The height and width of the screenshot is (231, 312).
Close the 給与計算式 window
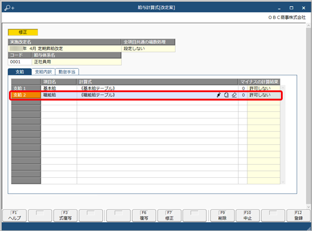click(x=304, y=8)
